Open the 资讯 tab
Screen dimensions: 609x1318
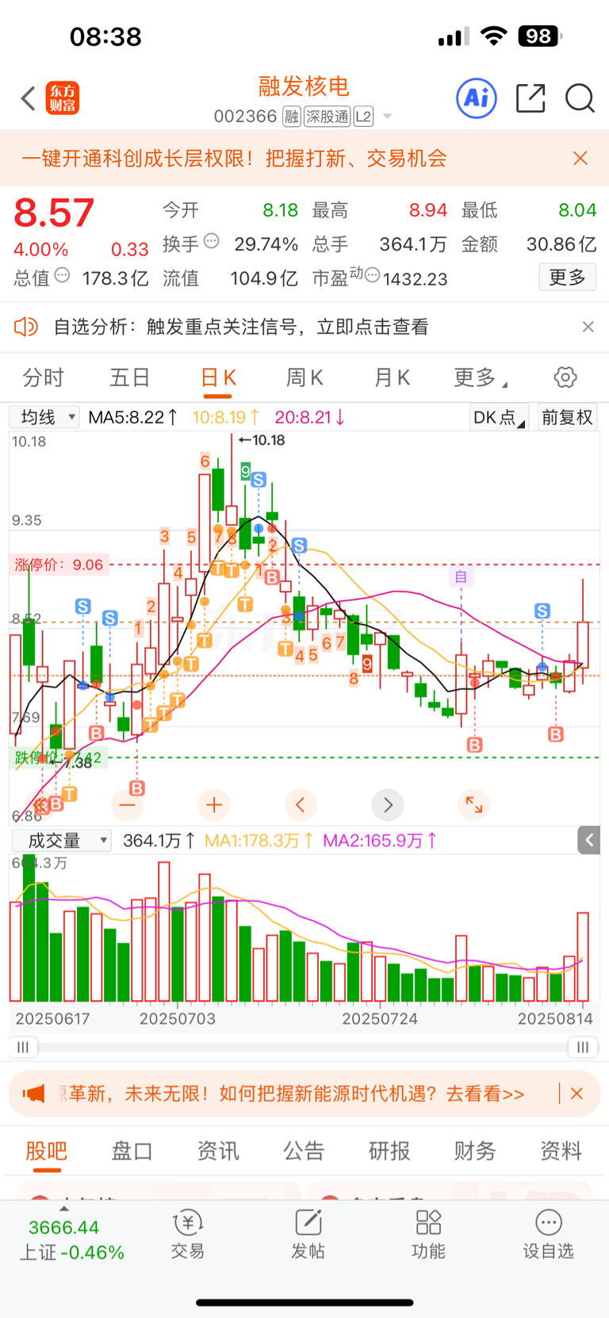tap(218, 1151)
